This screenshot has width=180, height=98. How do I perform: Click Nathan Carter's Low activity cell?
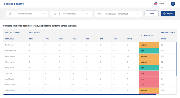[x=149, y=85]
